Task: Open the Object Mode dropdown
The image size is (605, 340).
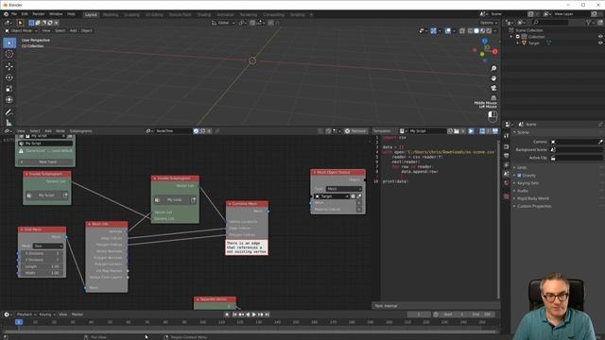Action: (x=21, y=30)
